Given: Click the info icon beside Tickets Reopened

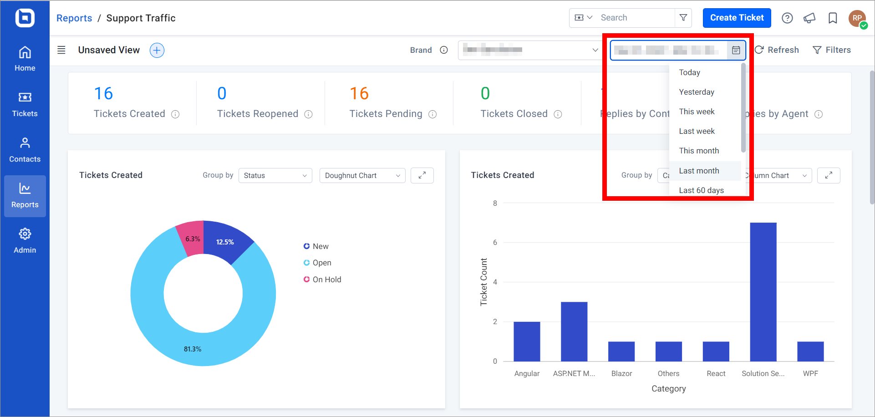Looking at the screenshot, I should 308,114.
